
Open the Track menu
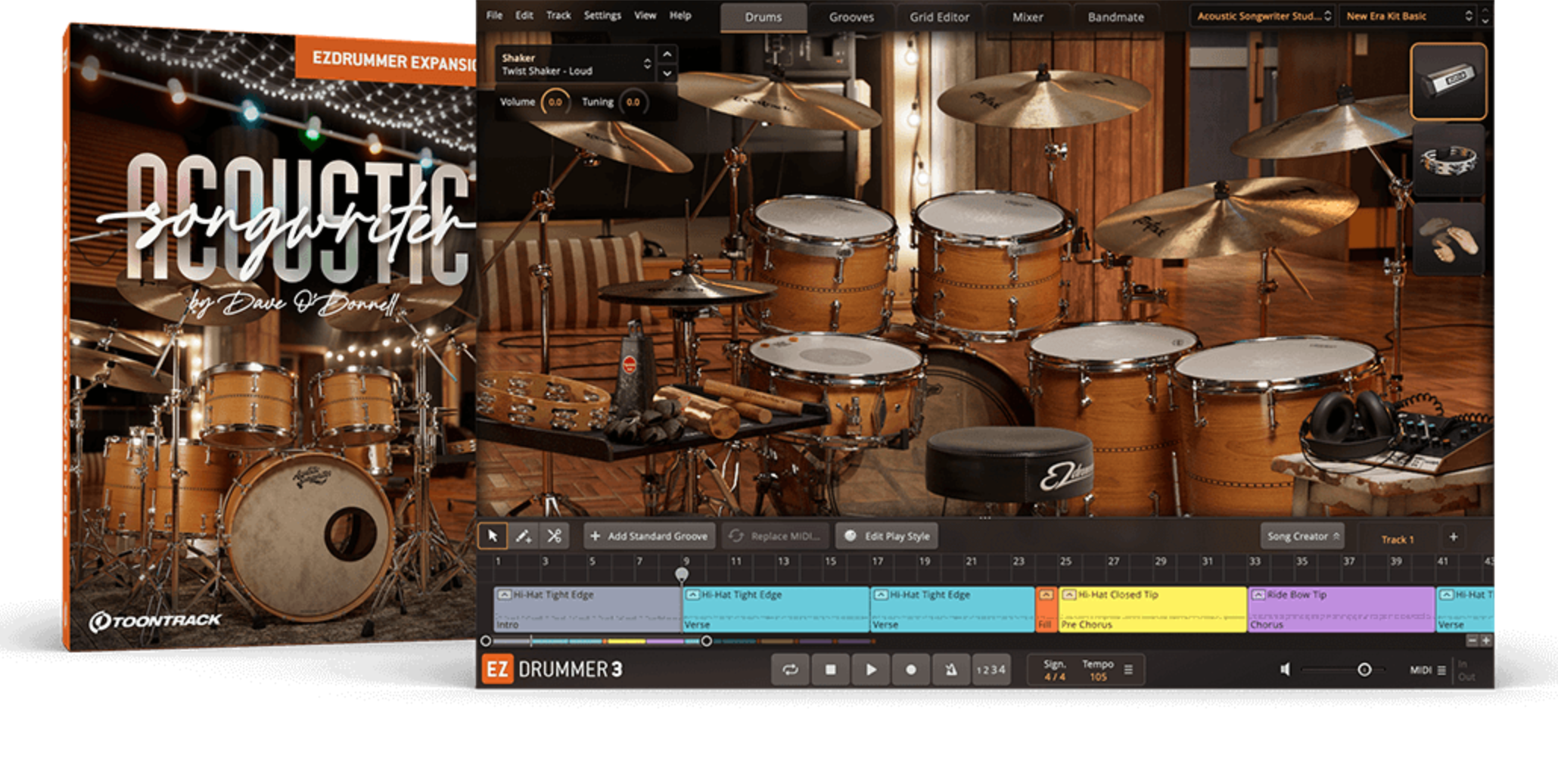coord(558,15)
